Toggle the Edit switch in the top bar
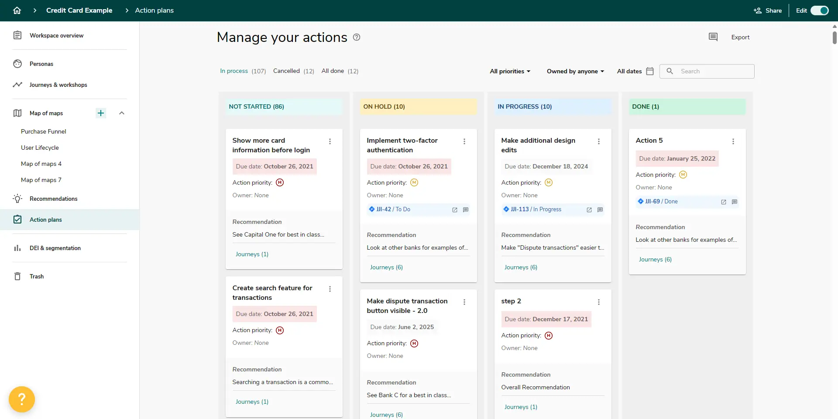The image size is (838, 419). coord(820,10)
